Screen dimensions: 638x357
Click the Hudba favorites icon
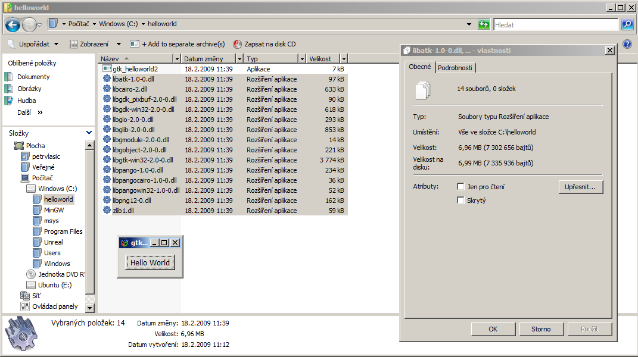[x=8, y=101]
